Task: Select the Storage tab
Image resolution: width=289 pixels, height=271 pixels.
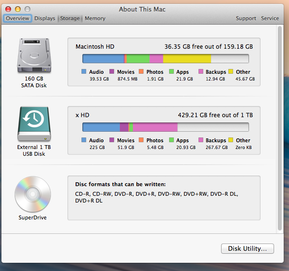Action: (70, 18)
